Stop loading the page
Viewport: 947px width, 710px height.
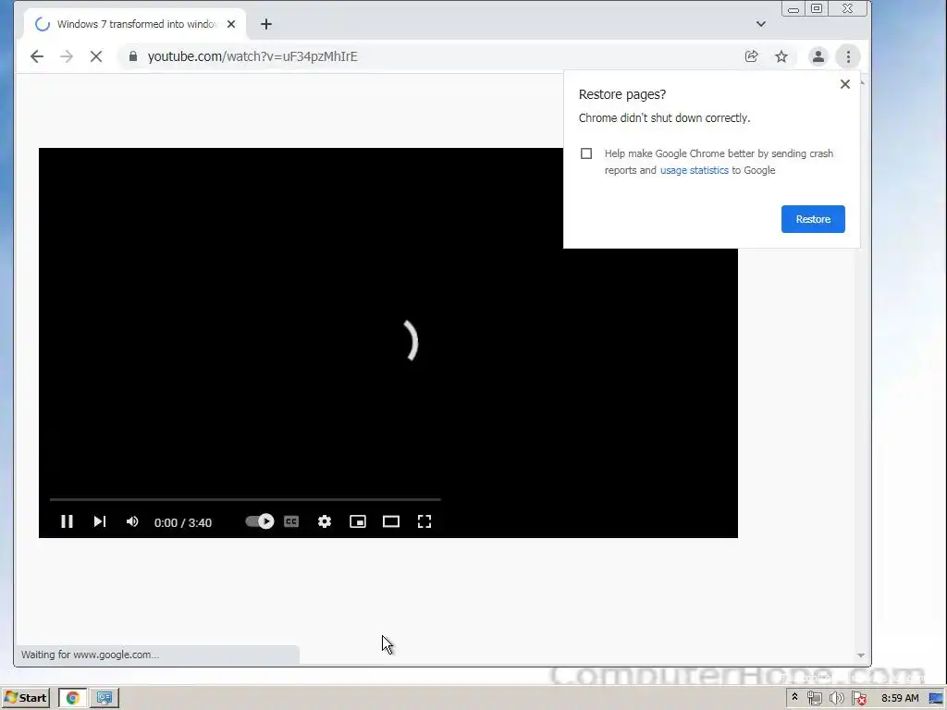point(96,56)
